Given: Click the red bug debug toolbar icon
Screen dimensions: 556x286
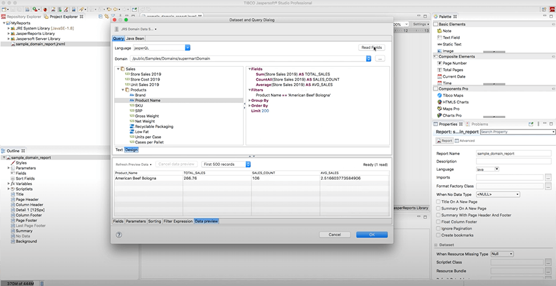Looking at the screenshot, I should point(46,9).
